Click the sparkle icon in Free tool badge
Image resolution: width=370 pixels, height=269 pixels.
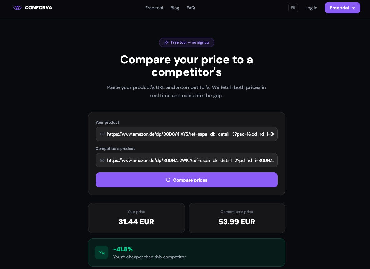166,42
